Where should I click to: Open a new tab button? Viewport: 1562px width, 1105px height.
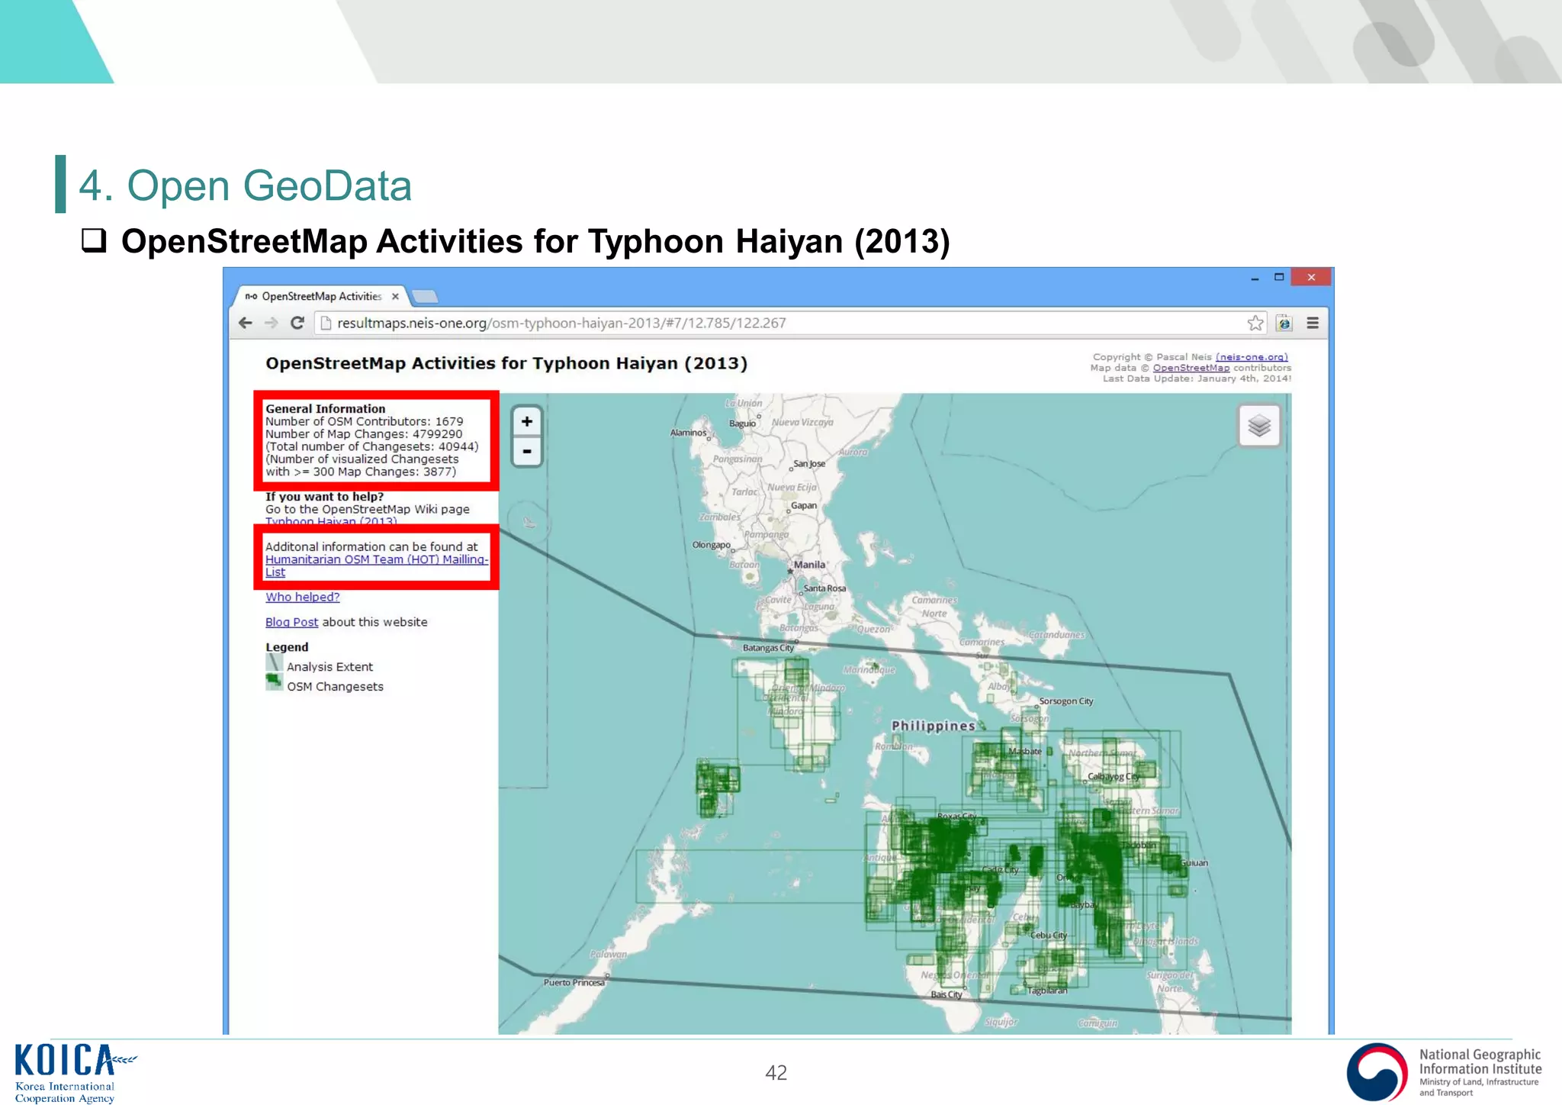[x=425, y=297]
